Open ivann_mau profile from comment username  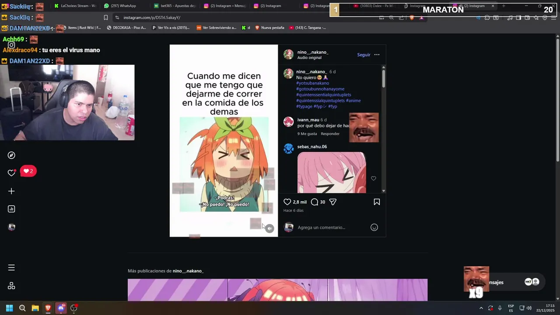click(308, 120)
